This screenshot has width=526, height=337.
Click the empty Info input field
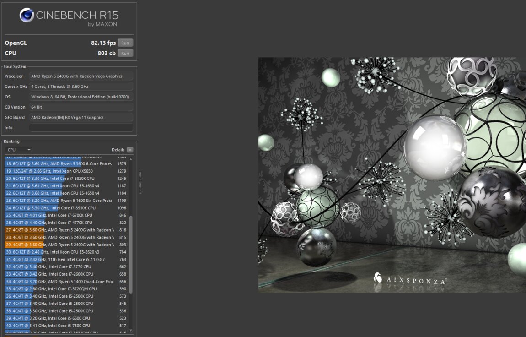(81, 128)
